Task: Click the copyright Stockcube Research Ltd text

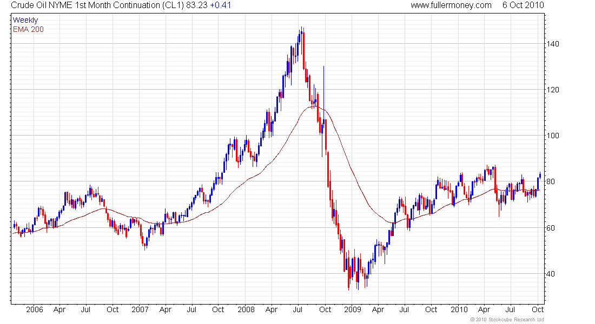Action: [x=507, y=320]
